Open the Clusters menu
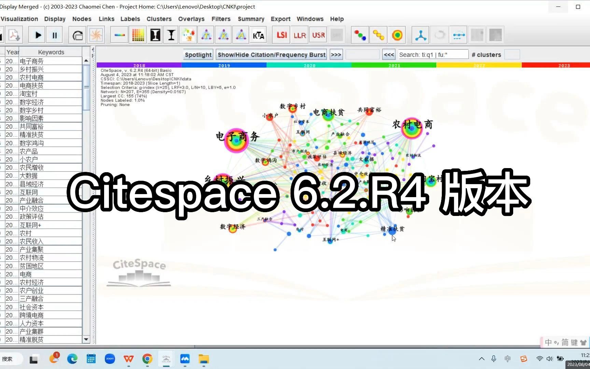 pyautogui.click(x=159, y=19)
